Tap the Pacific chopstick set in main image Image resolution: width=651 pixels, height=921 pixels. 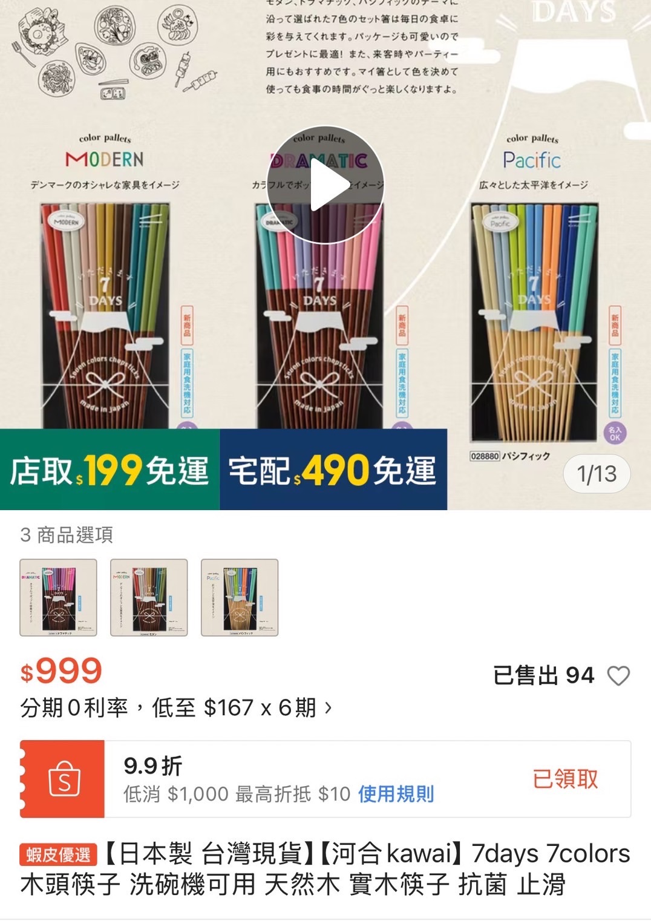point(534,321)
